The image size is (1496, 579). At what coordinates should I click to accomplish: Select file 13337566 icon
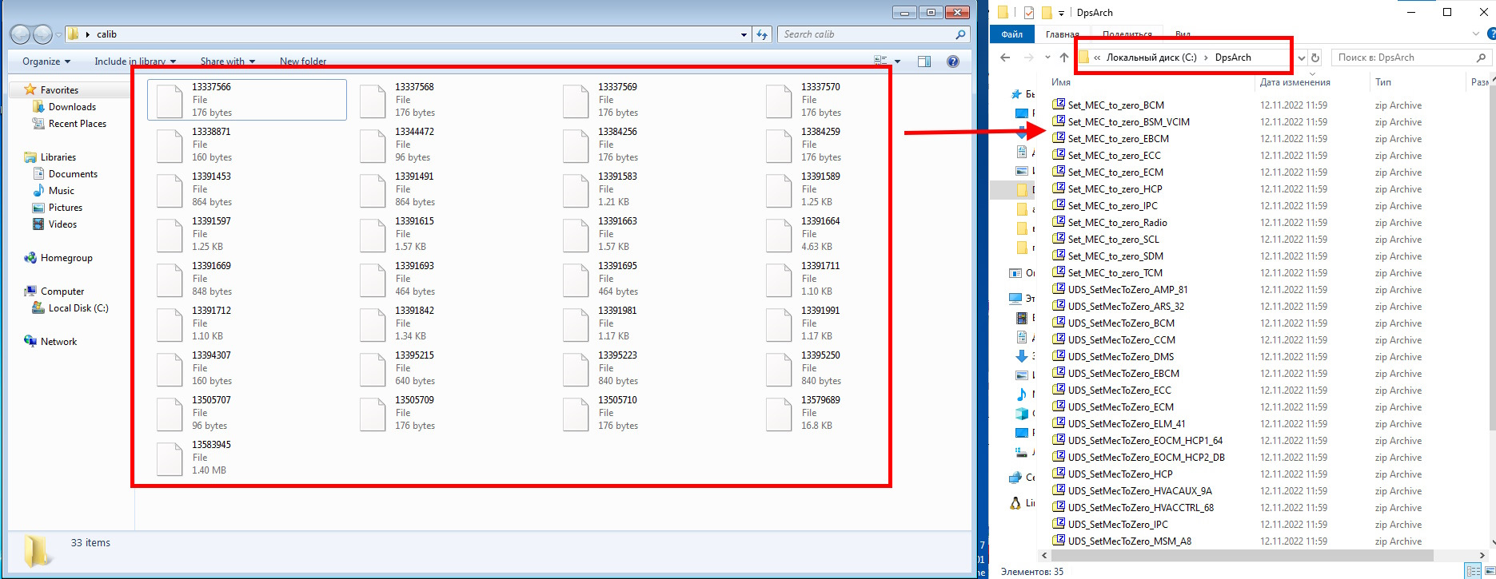tap(170, 101)
